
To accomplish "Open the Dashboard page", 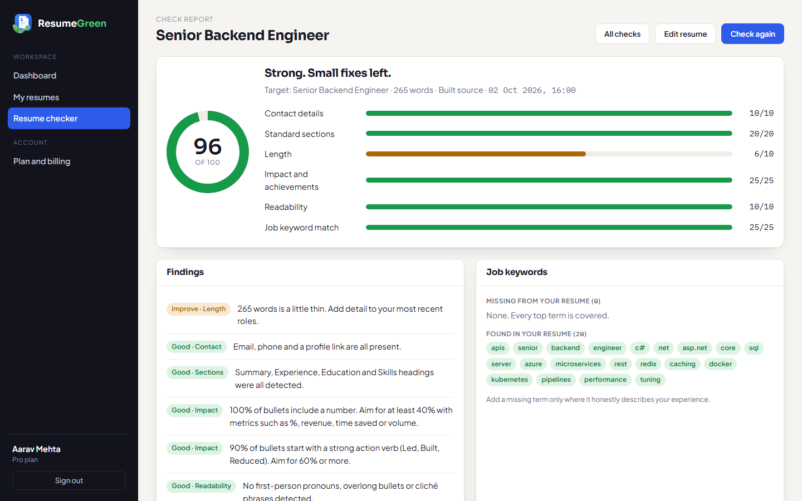I will coord(69,76).
